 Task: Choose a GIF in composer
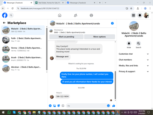click(63, 106)
